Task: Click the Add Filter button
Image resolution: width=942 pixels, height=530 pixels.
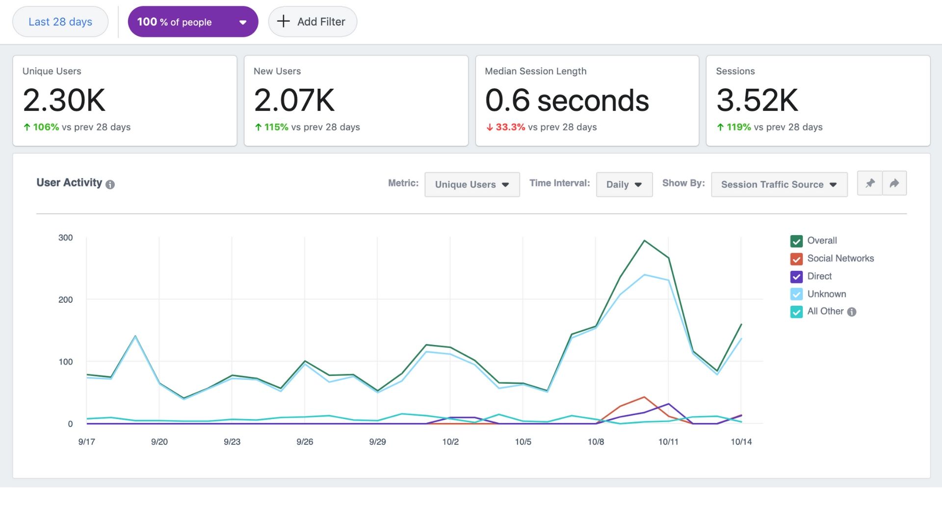Action: click(x=313, y=22)
